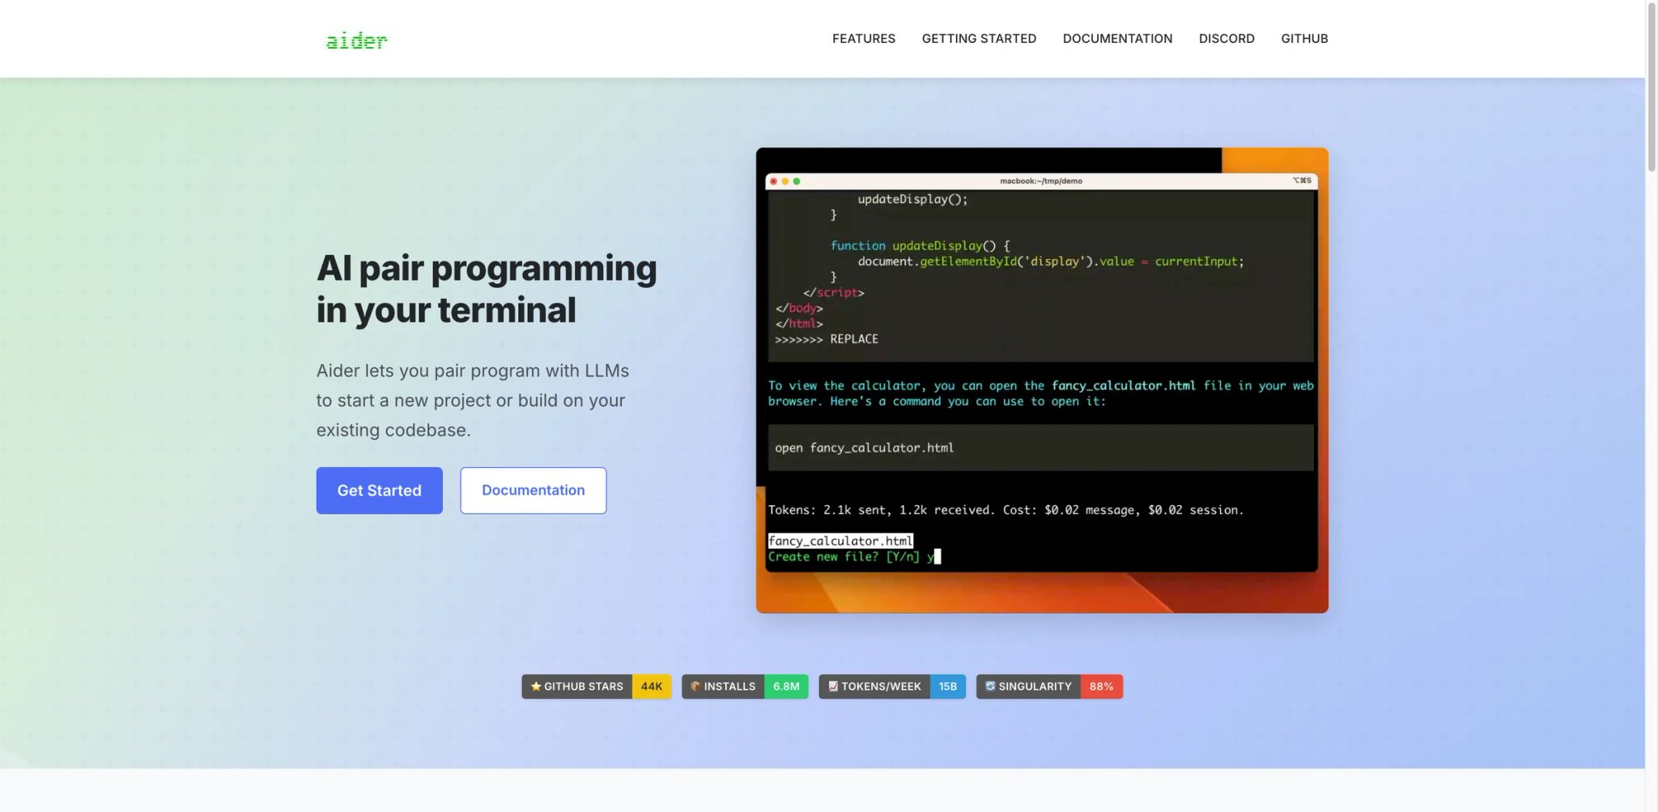Viewport: 1658px width, 812px height.
Task: Click the red close dot in demo terminal
Action: (773, 181)
